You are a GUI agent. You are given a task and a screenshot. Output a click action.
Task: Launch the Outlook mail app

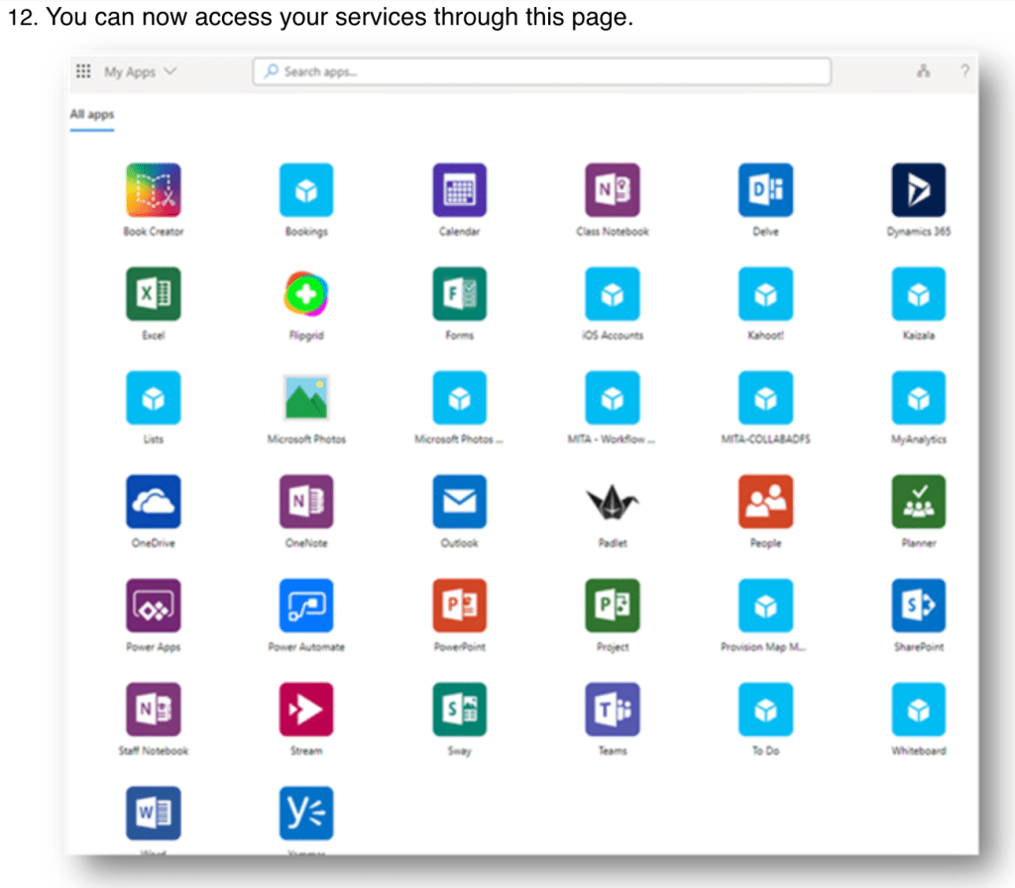coord(459,501)
